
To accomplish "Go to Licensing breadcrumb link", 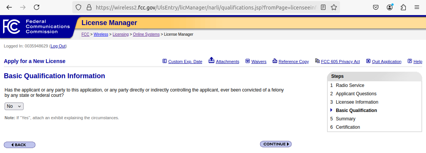I will [x=121, y=34].
